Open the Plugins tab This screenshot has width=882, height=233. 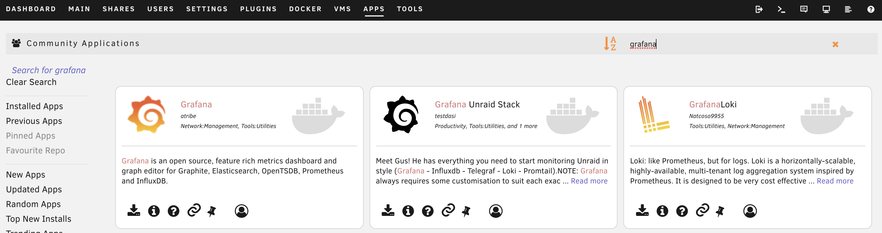point(258,9)
